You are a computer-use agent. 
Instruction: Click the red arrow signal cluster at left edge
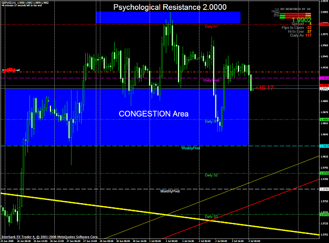[9, 70]
